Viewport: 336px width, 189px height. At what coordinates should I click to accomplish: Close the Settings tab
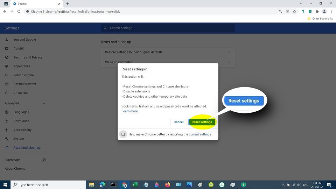59,3
